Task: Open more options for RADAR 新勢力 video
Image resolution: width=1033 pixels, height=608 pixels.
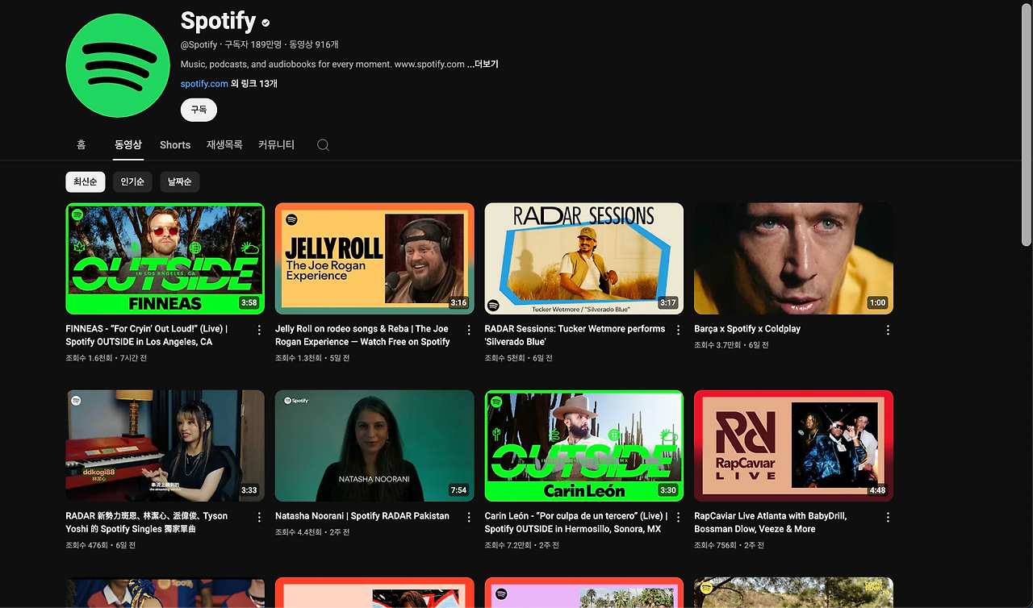Action: [x=259, y=517]
